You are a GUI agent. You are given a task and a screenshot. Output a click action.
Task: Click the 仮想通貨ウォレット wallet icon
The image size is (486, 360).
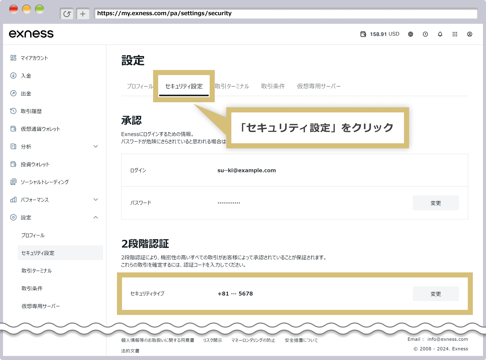(13, 129)
